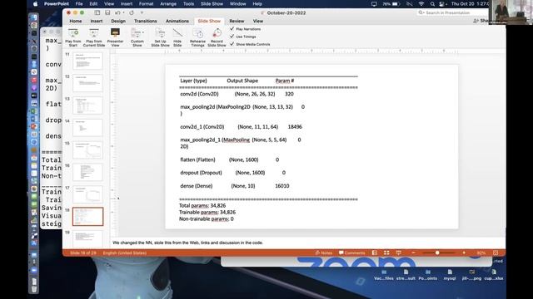Click the Apple logo menu

tap(35, 4)
